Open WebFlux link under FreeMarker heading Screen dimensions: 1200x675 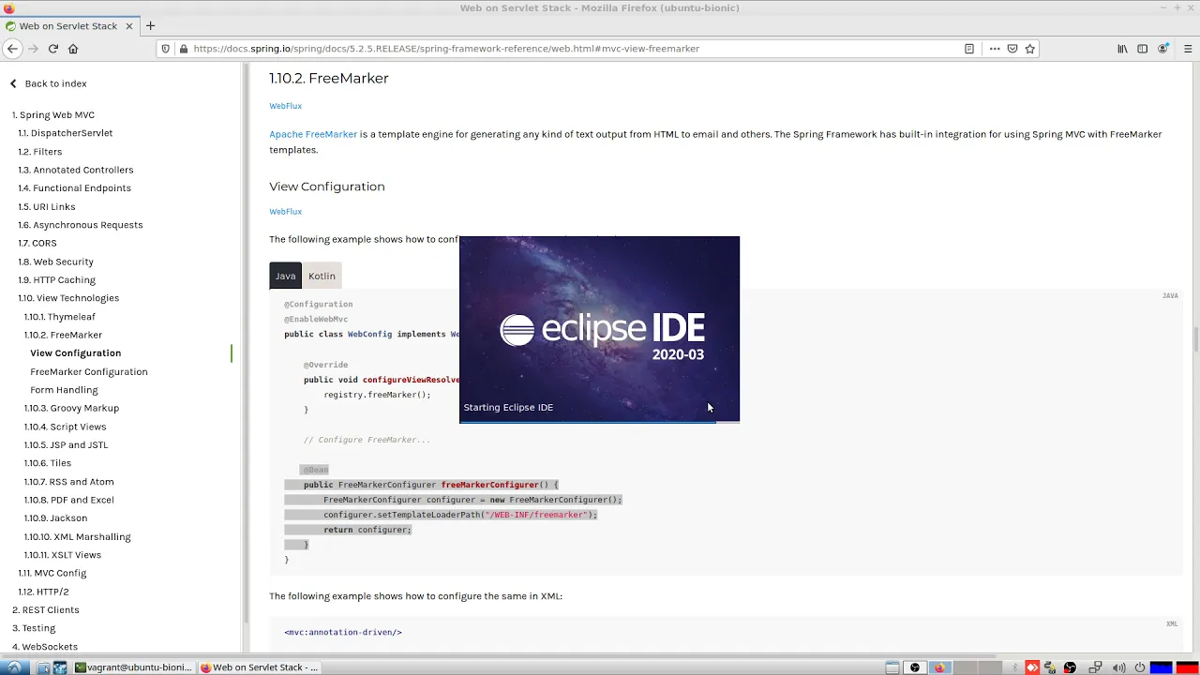(285, 106)
